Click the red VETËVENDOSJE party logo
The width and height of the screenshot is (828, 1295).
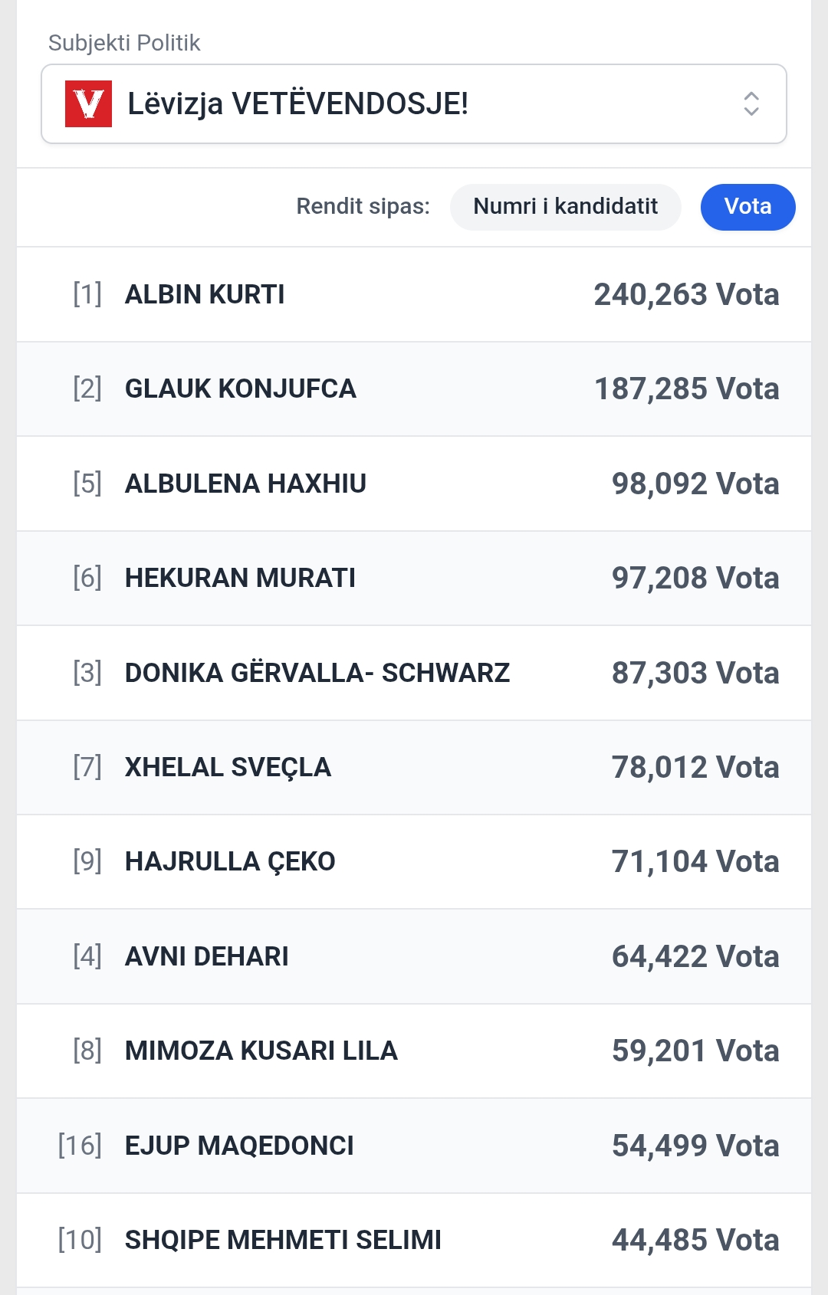(x=88, y=103)
